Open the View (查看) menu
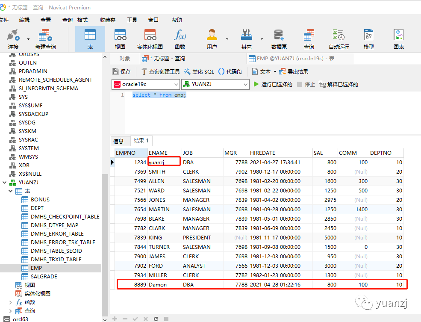This screenshot has width=421, height=322. 46,20
